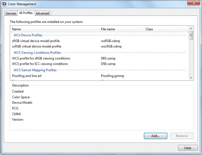202x155 pixels.
Task: Click the Close button at the bottom
Action: [x=188, y=148]
